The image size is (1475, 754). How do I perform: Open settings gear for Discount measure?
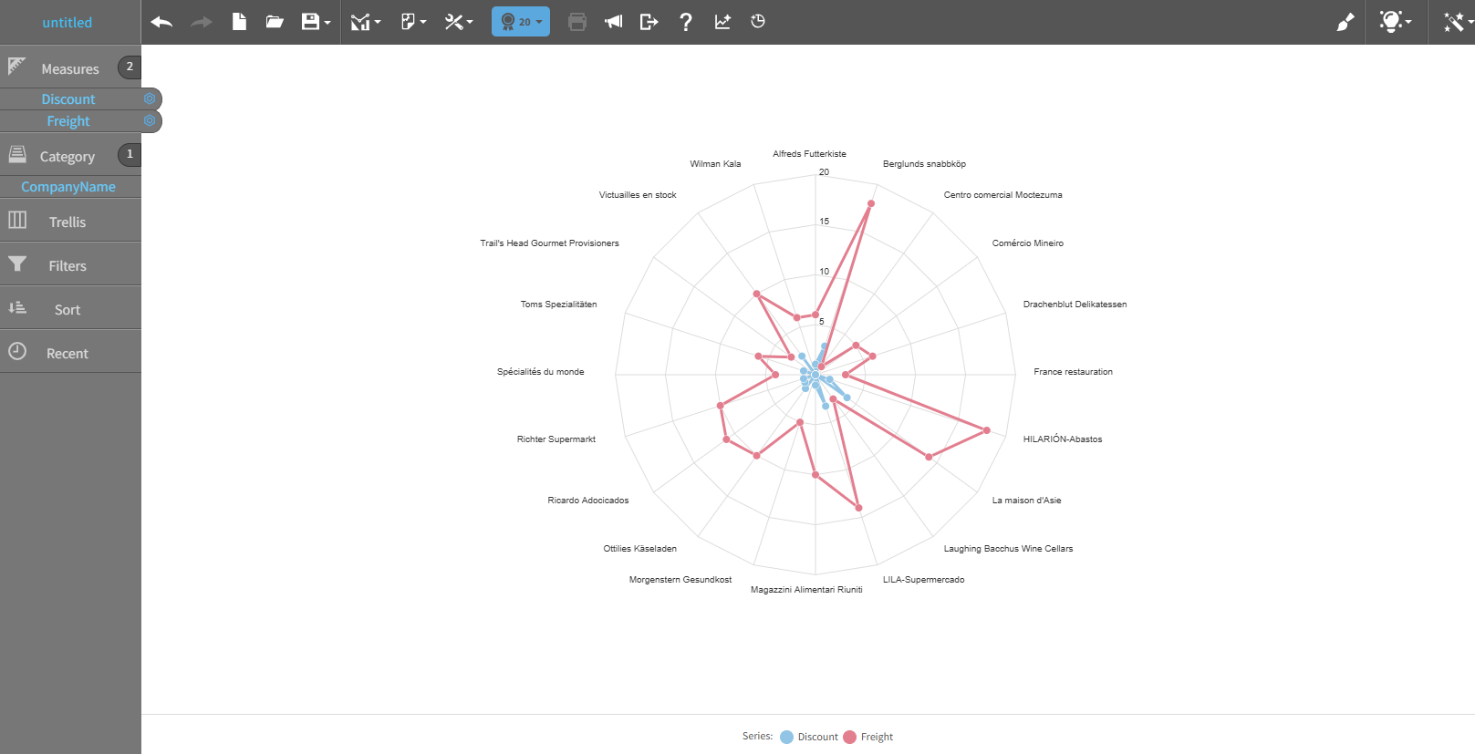point(150,98)
